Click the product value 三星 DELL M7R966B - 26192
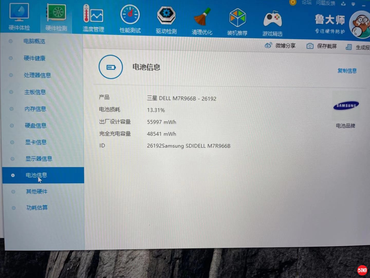370x278 pixels. [182, 98]
